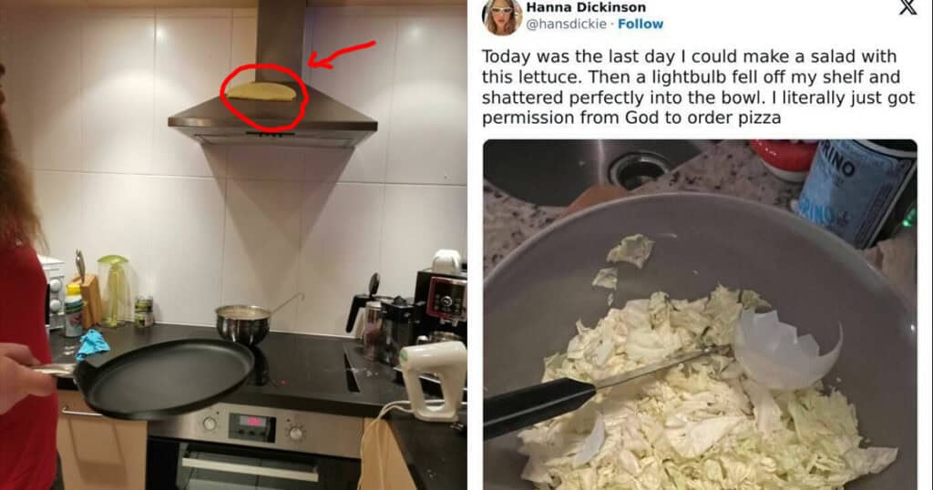Click the steel saucepan on the stove
The image size is (933, 490).
[x=242, y=324]
